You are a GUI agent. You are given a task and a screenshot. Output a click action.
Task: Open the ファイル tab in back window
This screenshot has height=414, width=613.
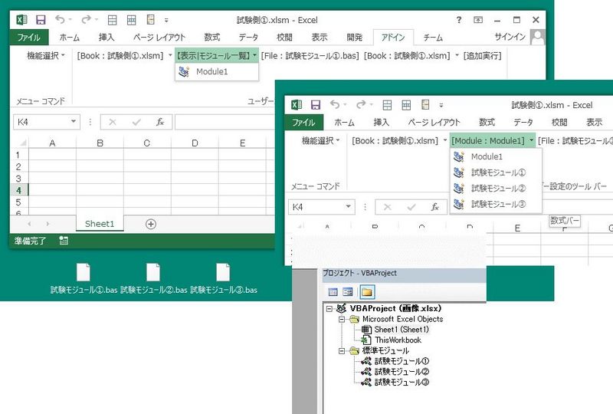pyautogui.click(x=29, y=37)
